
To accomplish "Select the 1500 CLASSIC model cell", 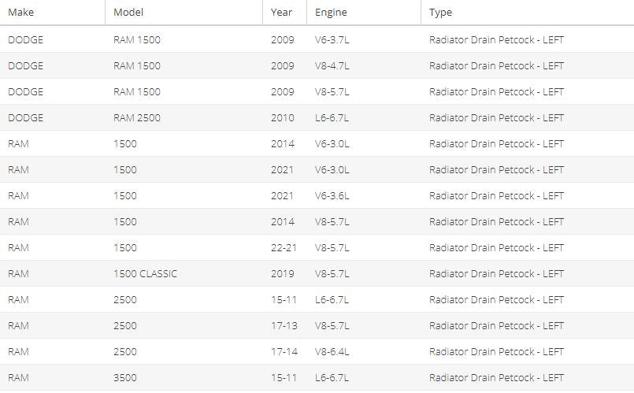I will tap(145, 273).
